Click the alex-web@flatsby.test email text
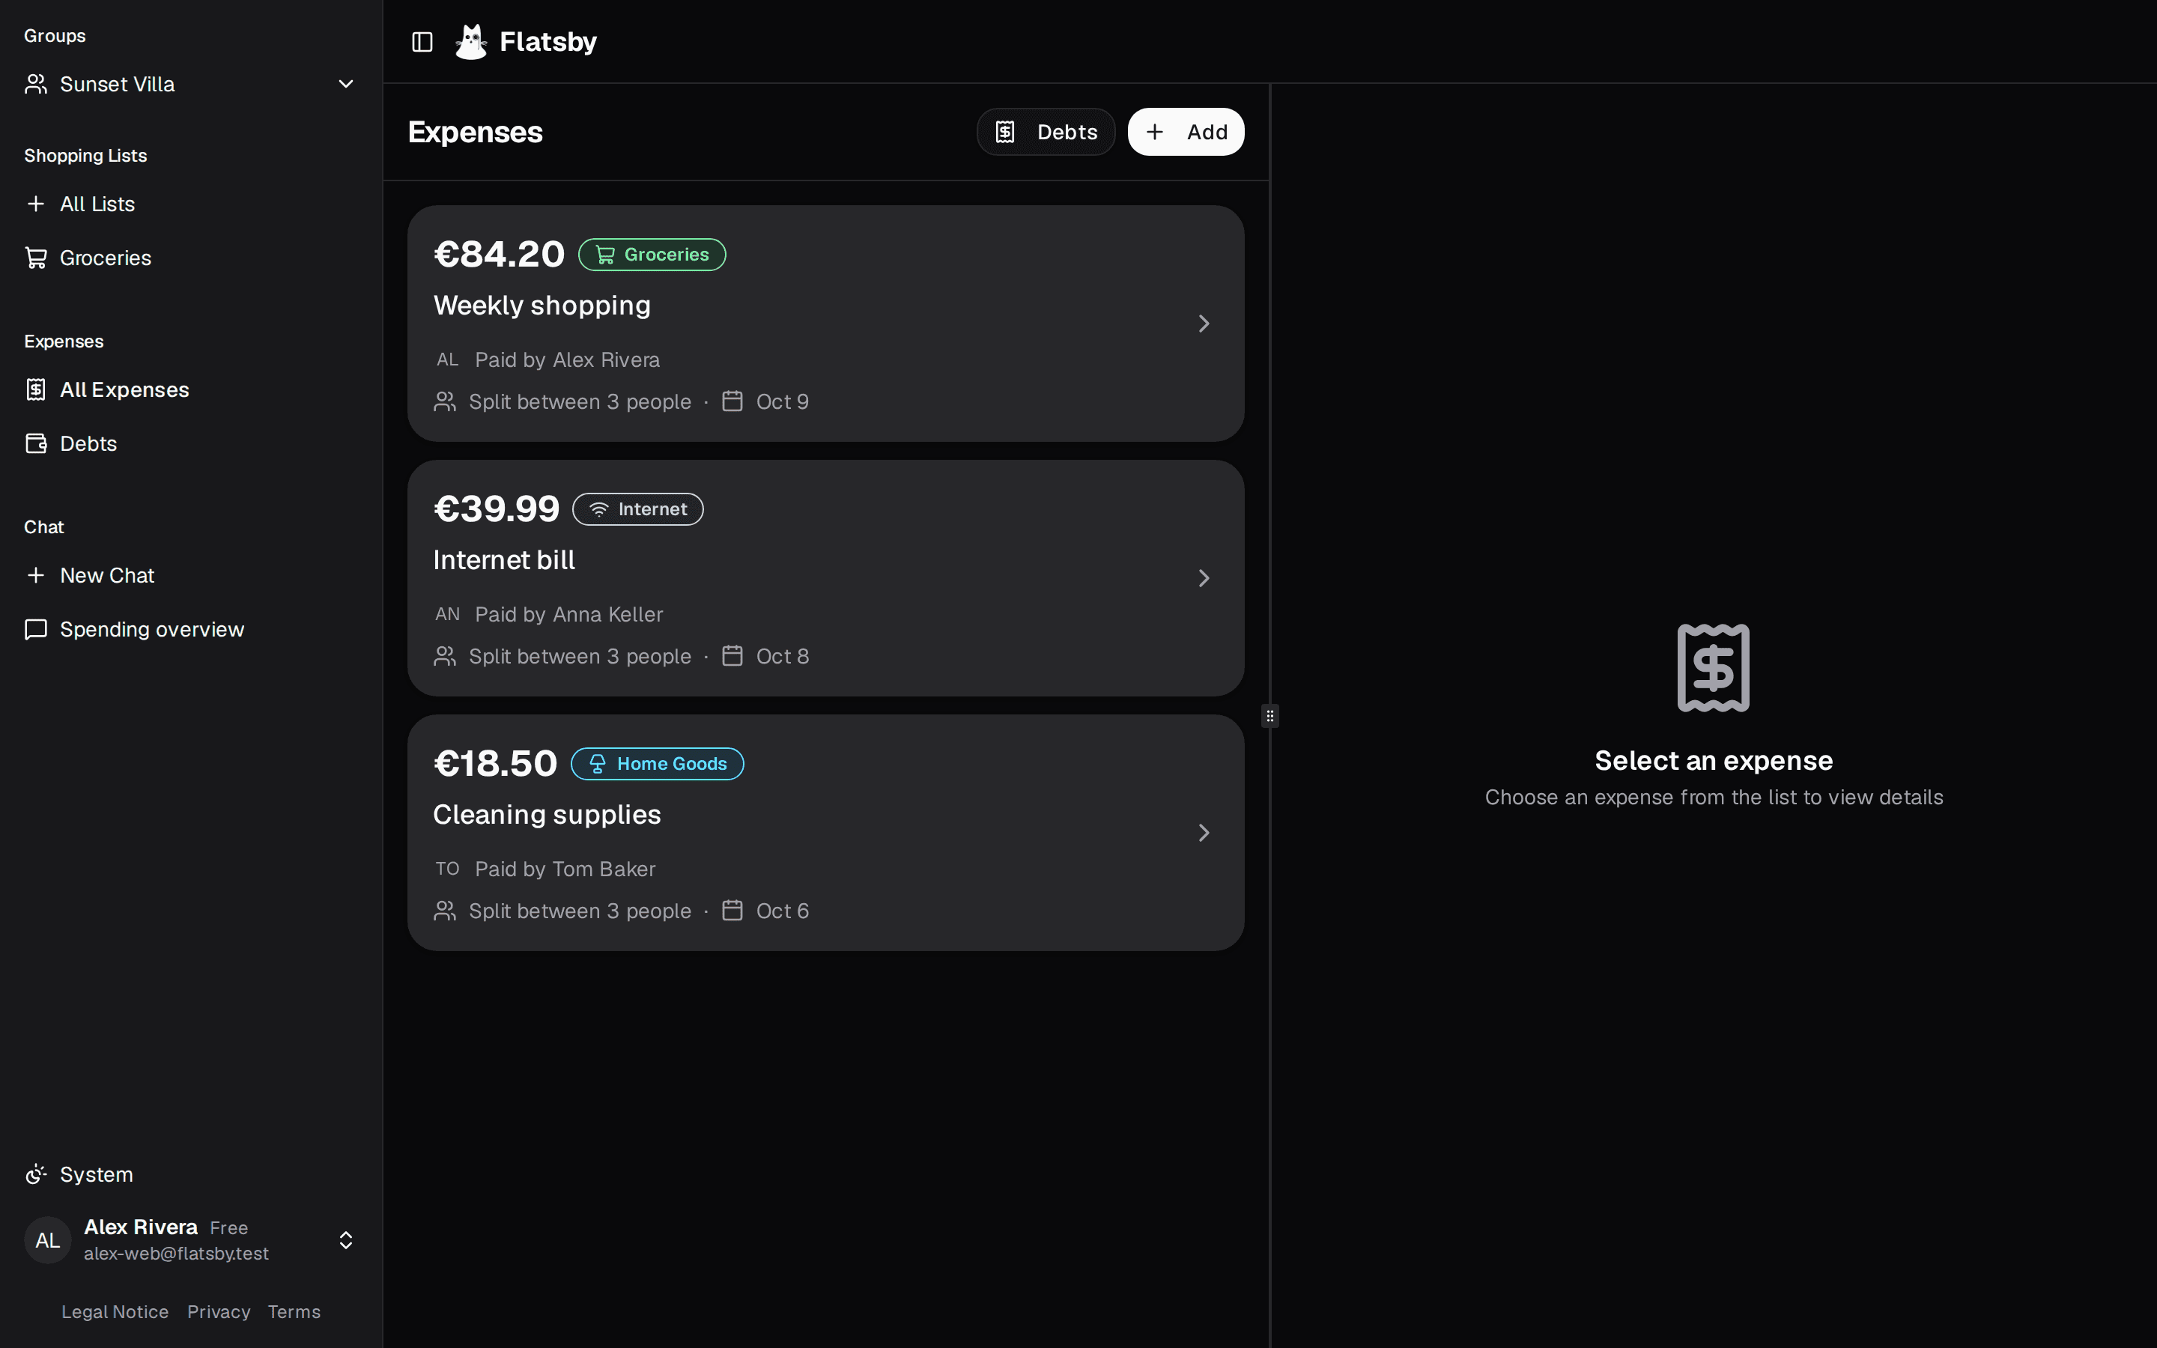Screen dimensions: 2157x1348 tap(177, 1254)
